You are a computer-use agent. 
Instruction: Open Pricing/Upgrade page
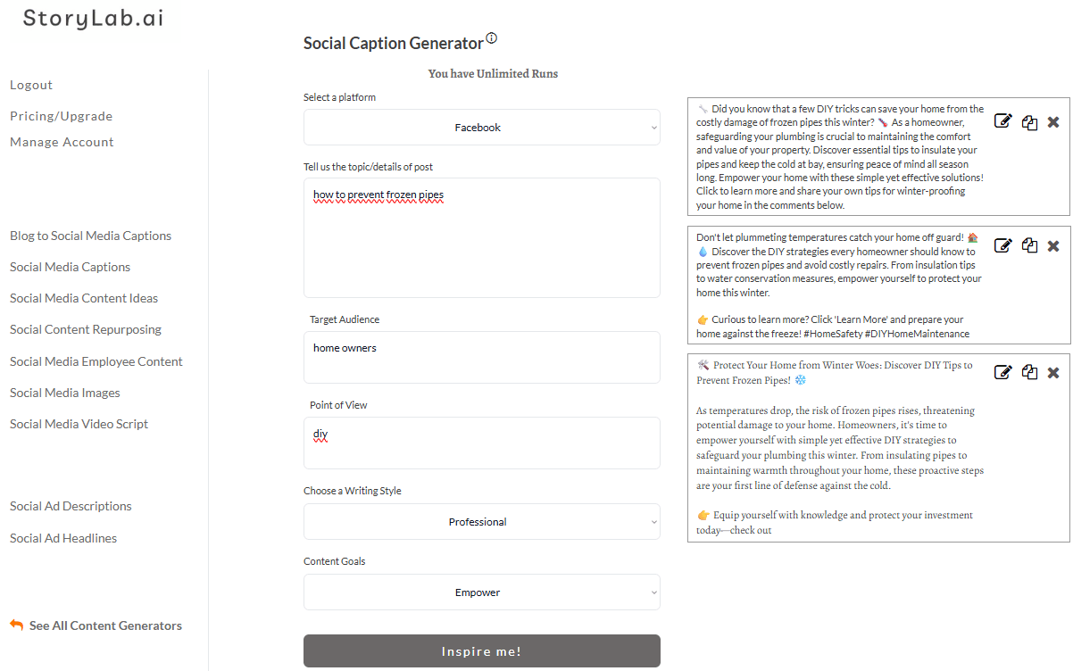(61, 115)
